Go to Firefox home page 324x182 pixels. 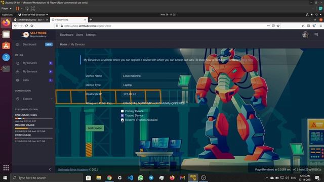(32, 26)
